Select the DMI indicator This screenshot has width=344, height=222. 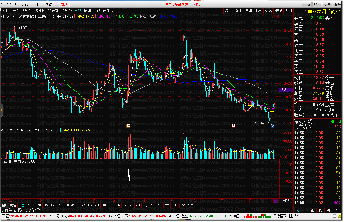(39, 205)
